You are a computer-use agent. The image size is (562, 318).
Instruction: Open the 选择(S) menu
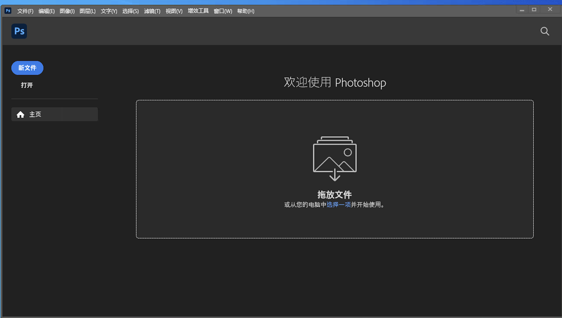coord(130,11)
